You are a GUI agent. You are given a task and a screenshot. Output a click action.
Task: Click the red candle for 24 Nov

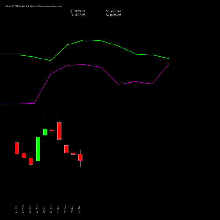click(24, 155)
